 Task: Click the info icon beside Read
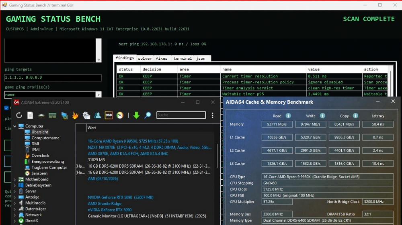[288, 116]
